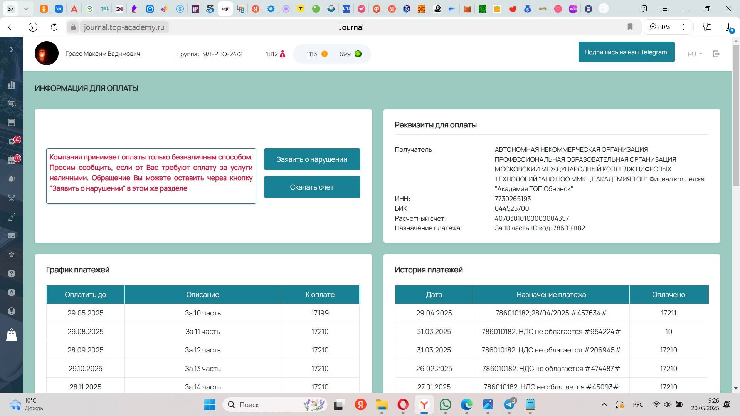Click 'Скачать счет' button

point(312,187)
